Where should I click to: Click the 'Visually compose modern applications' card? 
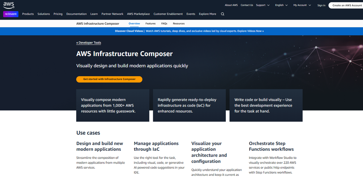pos(113,105)
